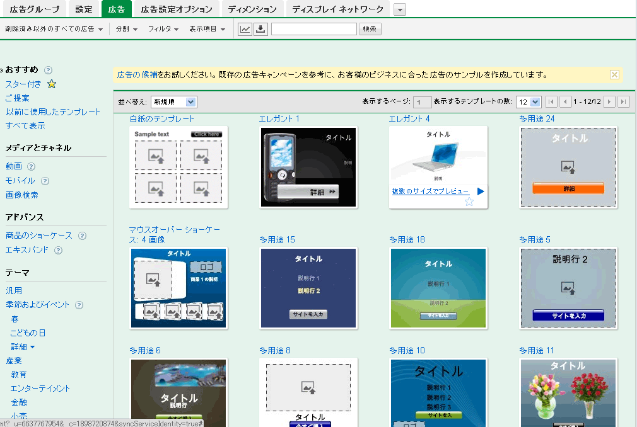Open the templates-per-page count dropdown

coord(529,102)
